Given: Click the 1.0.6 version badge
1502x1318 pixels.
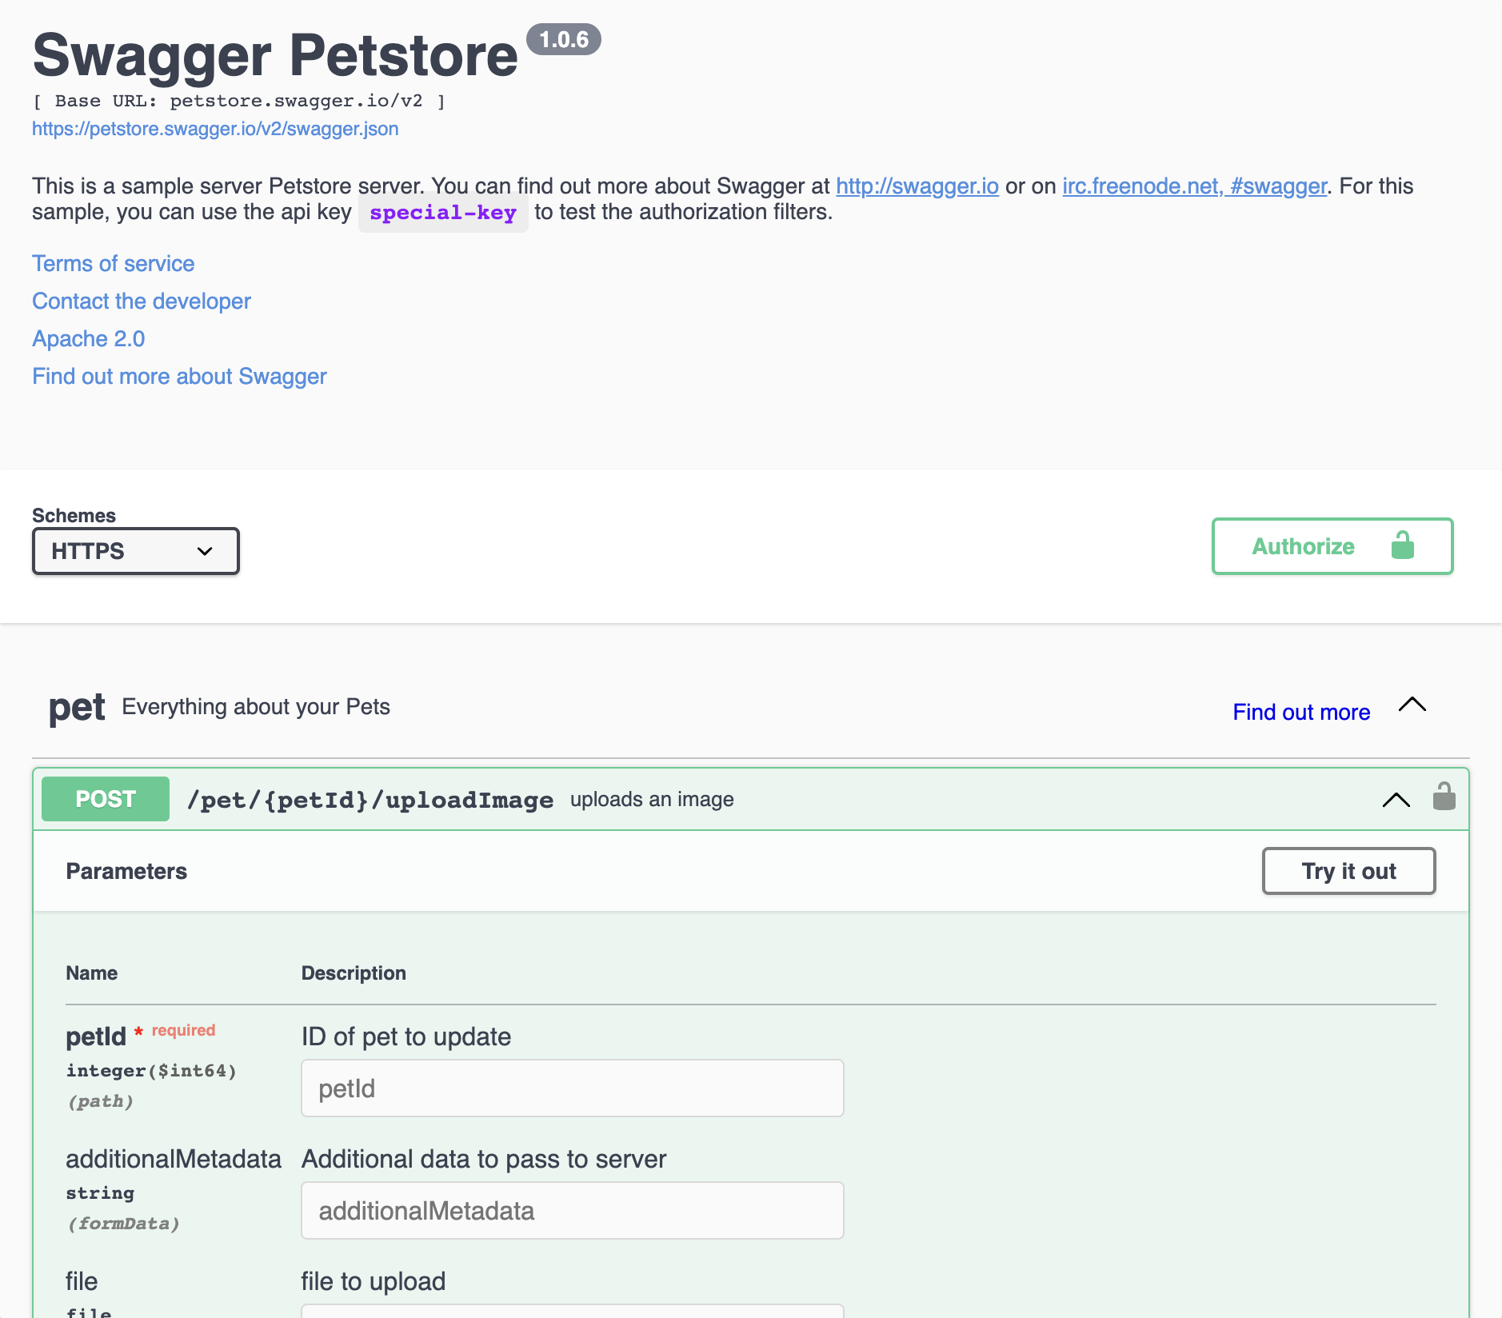Looking at the screenshot, I should [564, 39].
